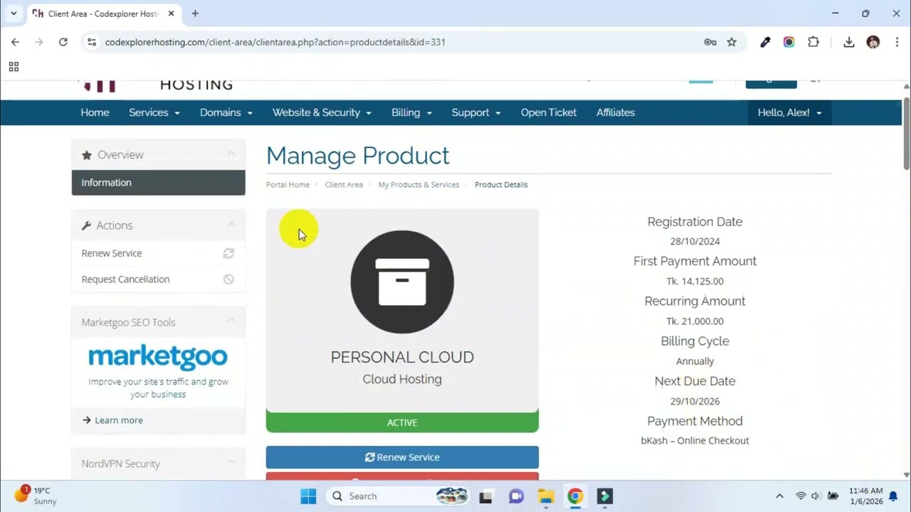The width and height of the screenshot is (911, 512).
Task: Click bKash – Online Checkout text
Action: pyautogui.click(x=695, y=441)
